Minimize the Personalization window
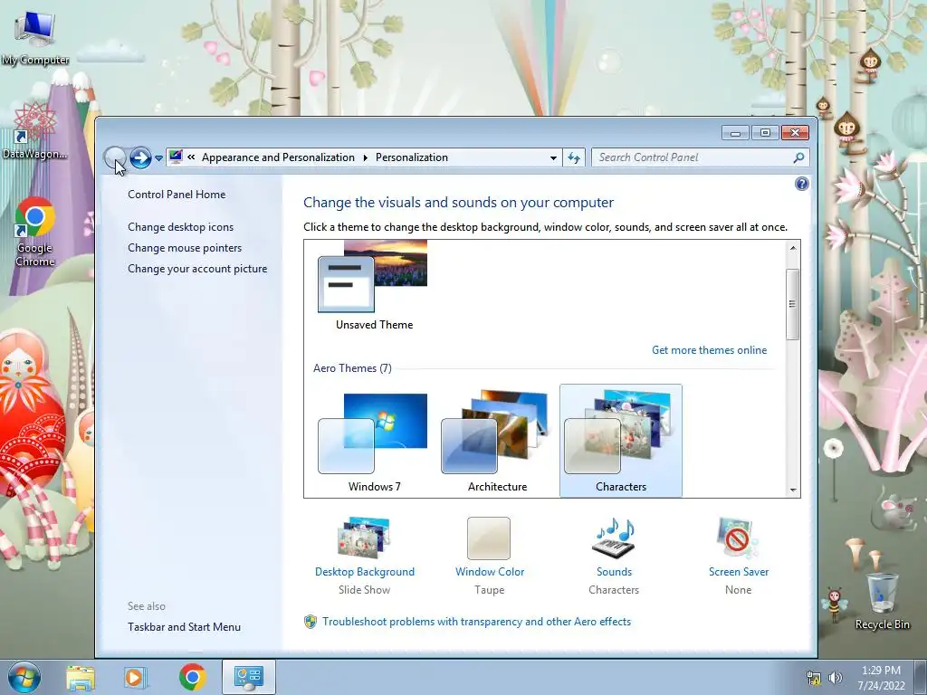Image resolution: width=927 pixels, height=695 pixels. pyautogui.click(x=735, y=133)
